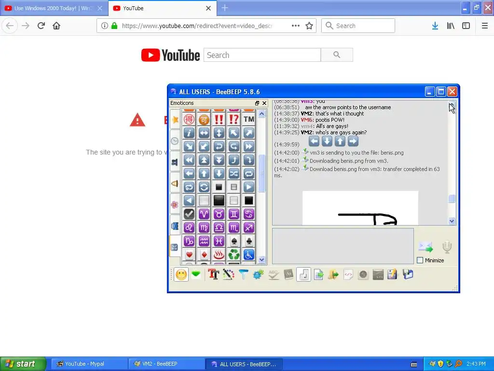Click the save chat with pencil icon
Viewport: 494px width, 371px height.
pos(392,274)
